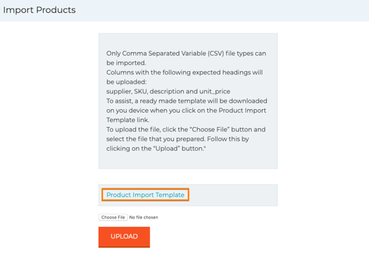This screenshot has width=369, height=269.
Task: Click the 'be uploaded:' text line
Action: tap(127, 82)
